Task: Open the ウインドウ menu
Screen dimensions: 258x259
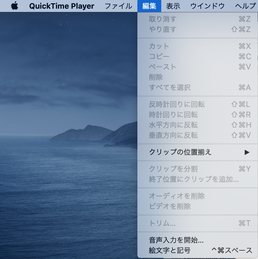Action: point(208,6)
